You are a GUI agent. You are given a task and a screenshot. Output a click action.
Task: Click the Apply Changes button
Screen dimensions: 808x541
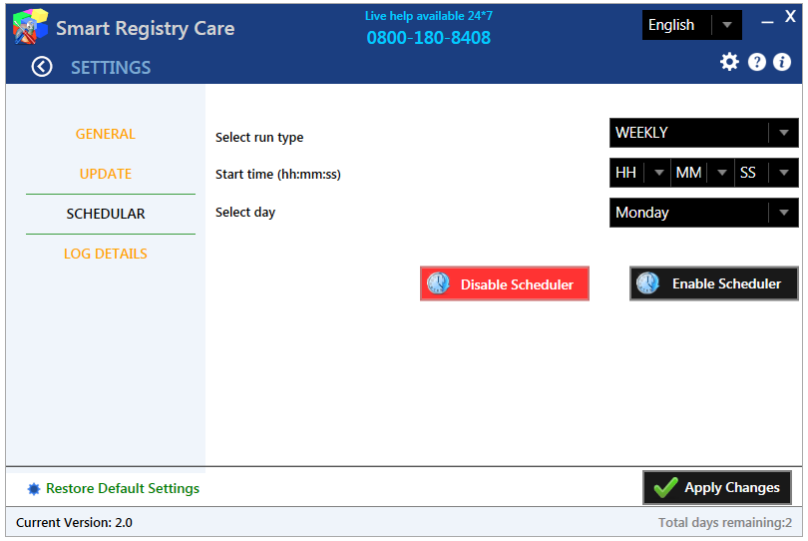point(717,487)
